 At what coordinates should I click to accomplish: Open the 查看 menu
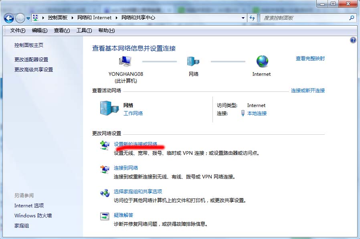61,30
